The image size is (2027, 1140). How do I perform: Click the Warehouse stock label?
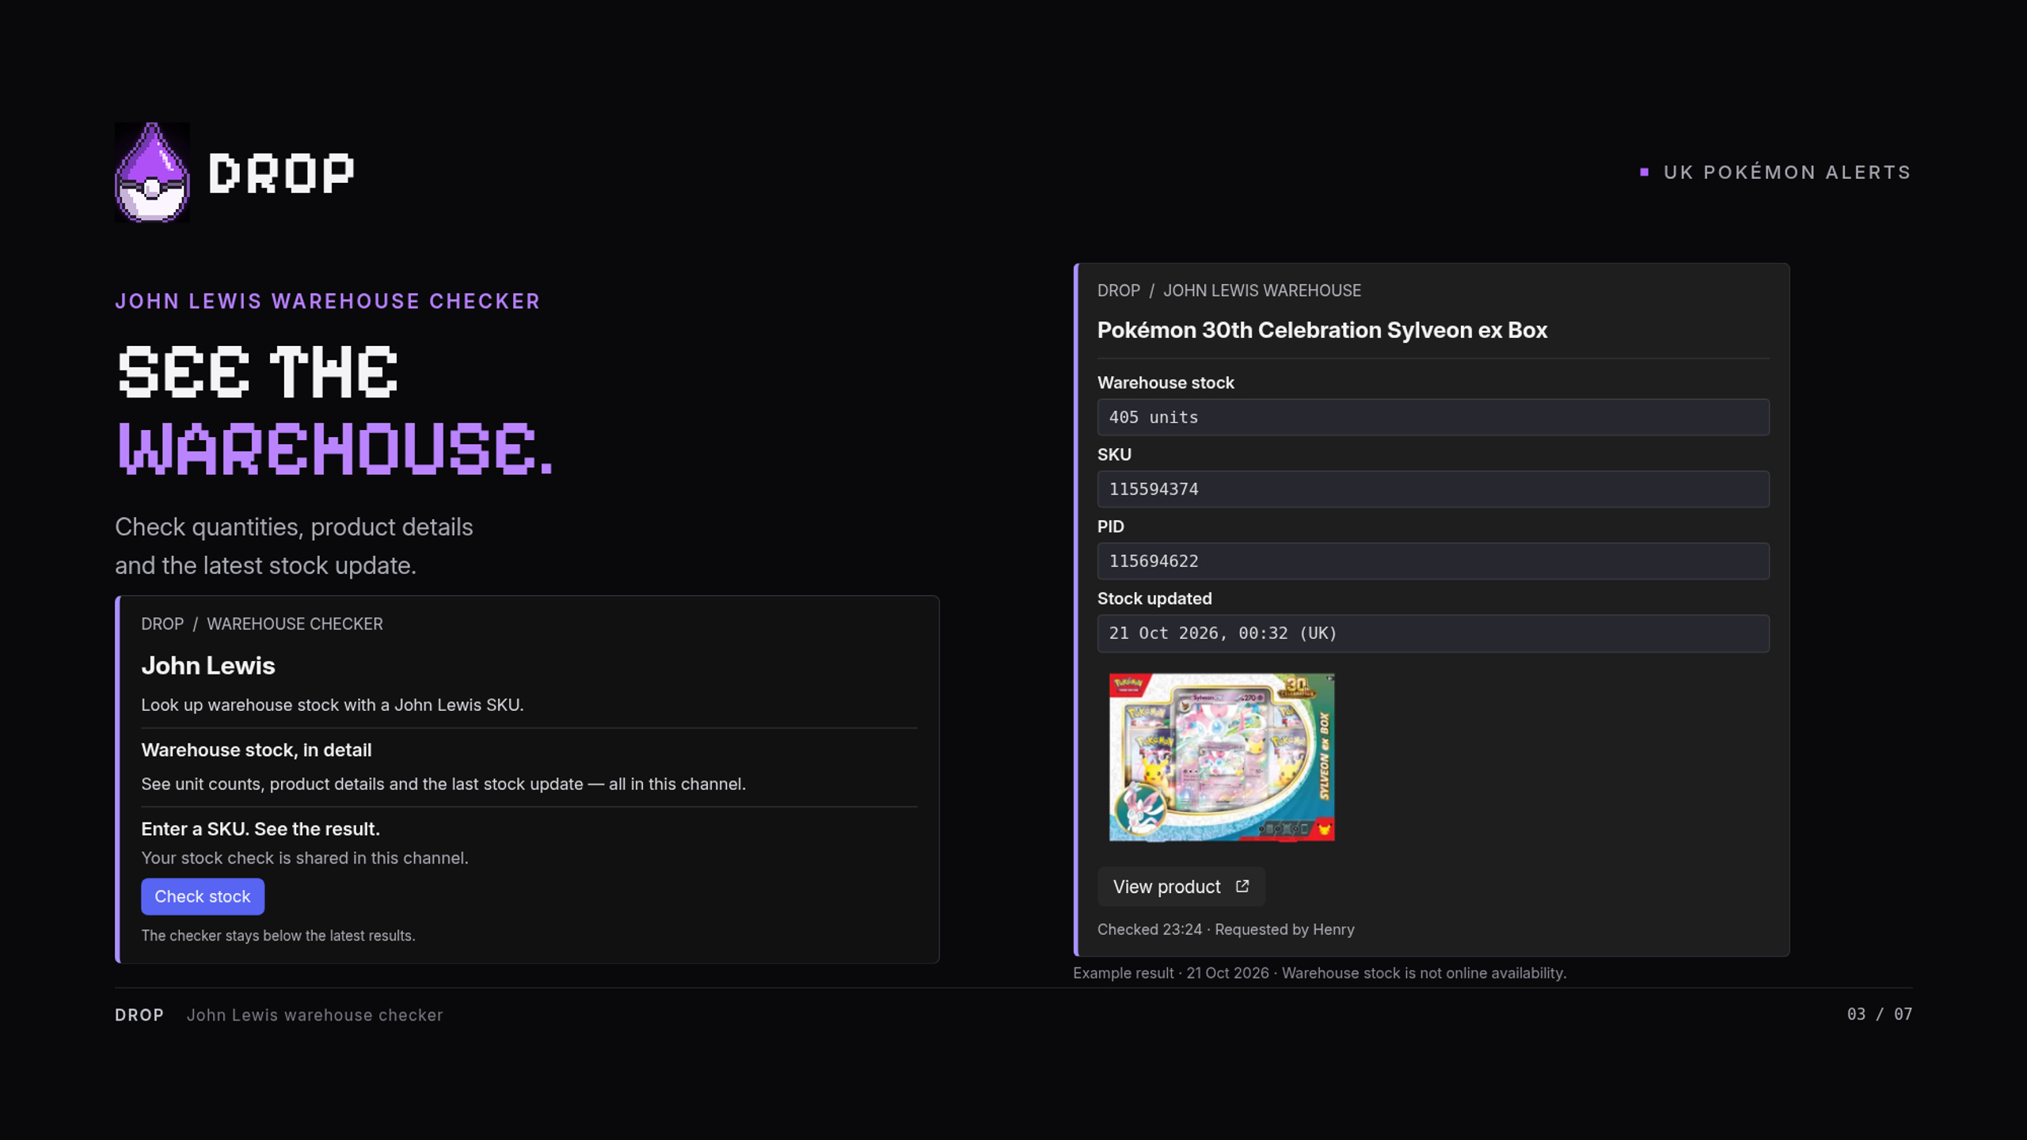click(x=1166, y=382)
